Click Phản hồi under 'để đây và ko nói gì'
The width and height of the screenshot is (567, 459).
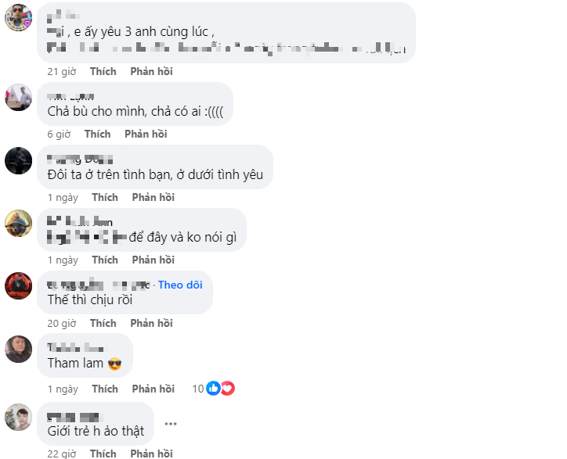click(153, 260)
